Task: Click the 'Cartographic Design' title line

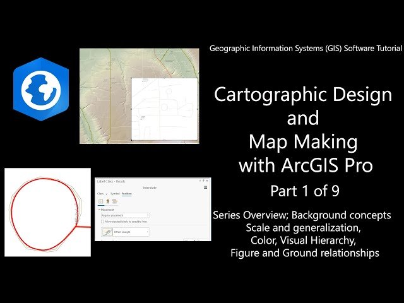Action: coord(303,95)
